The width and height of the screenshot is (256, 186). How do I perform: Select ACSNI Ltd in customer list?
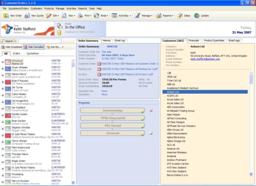tap(173, 96)
